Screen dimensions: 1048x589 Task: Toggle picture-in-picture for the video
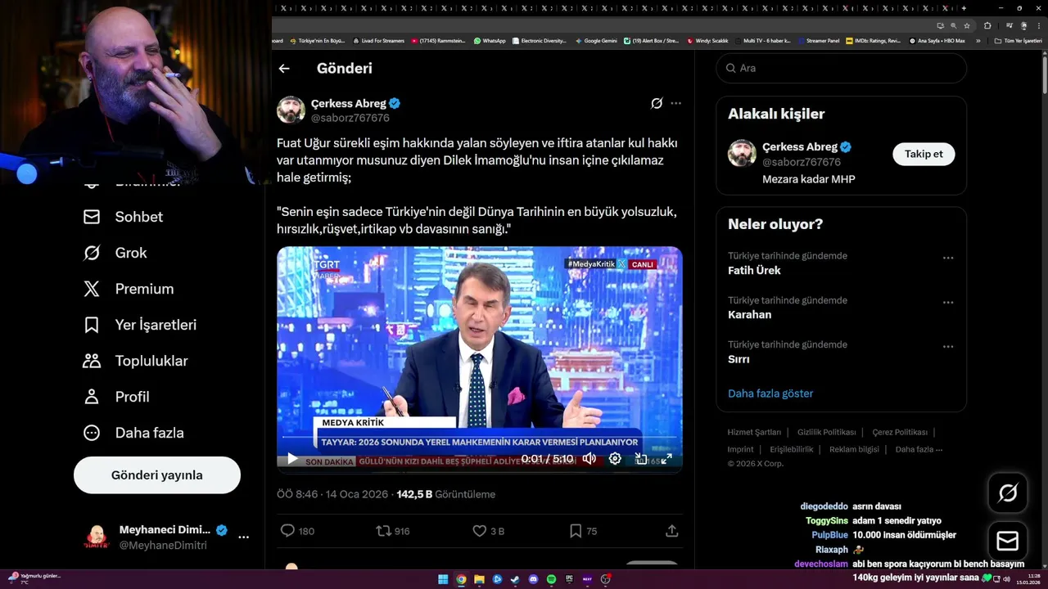(641, 459)
